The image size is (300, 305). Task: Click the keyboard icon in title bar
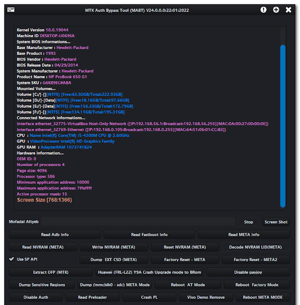pyautogui.click(x=11, y=10)
